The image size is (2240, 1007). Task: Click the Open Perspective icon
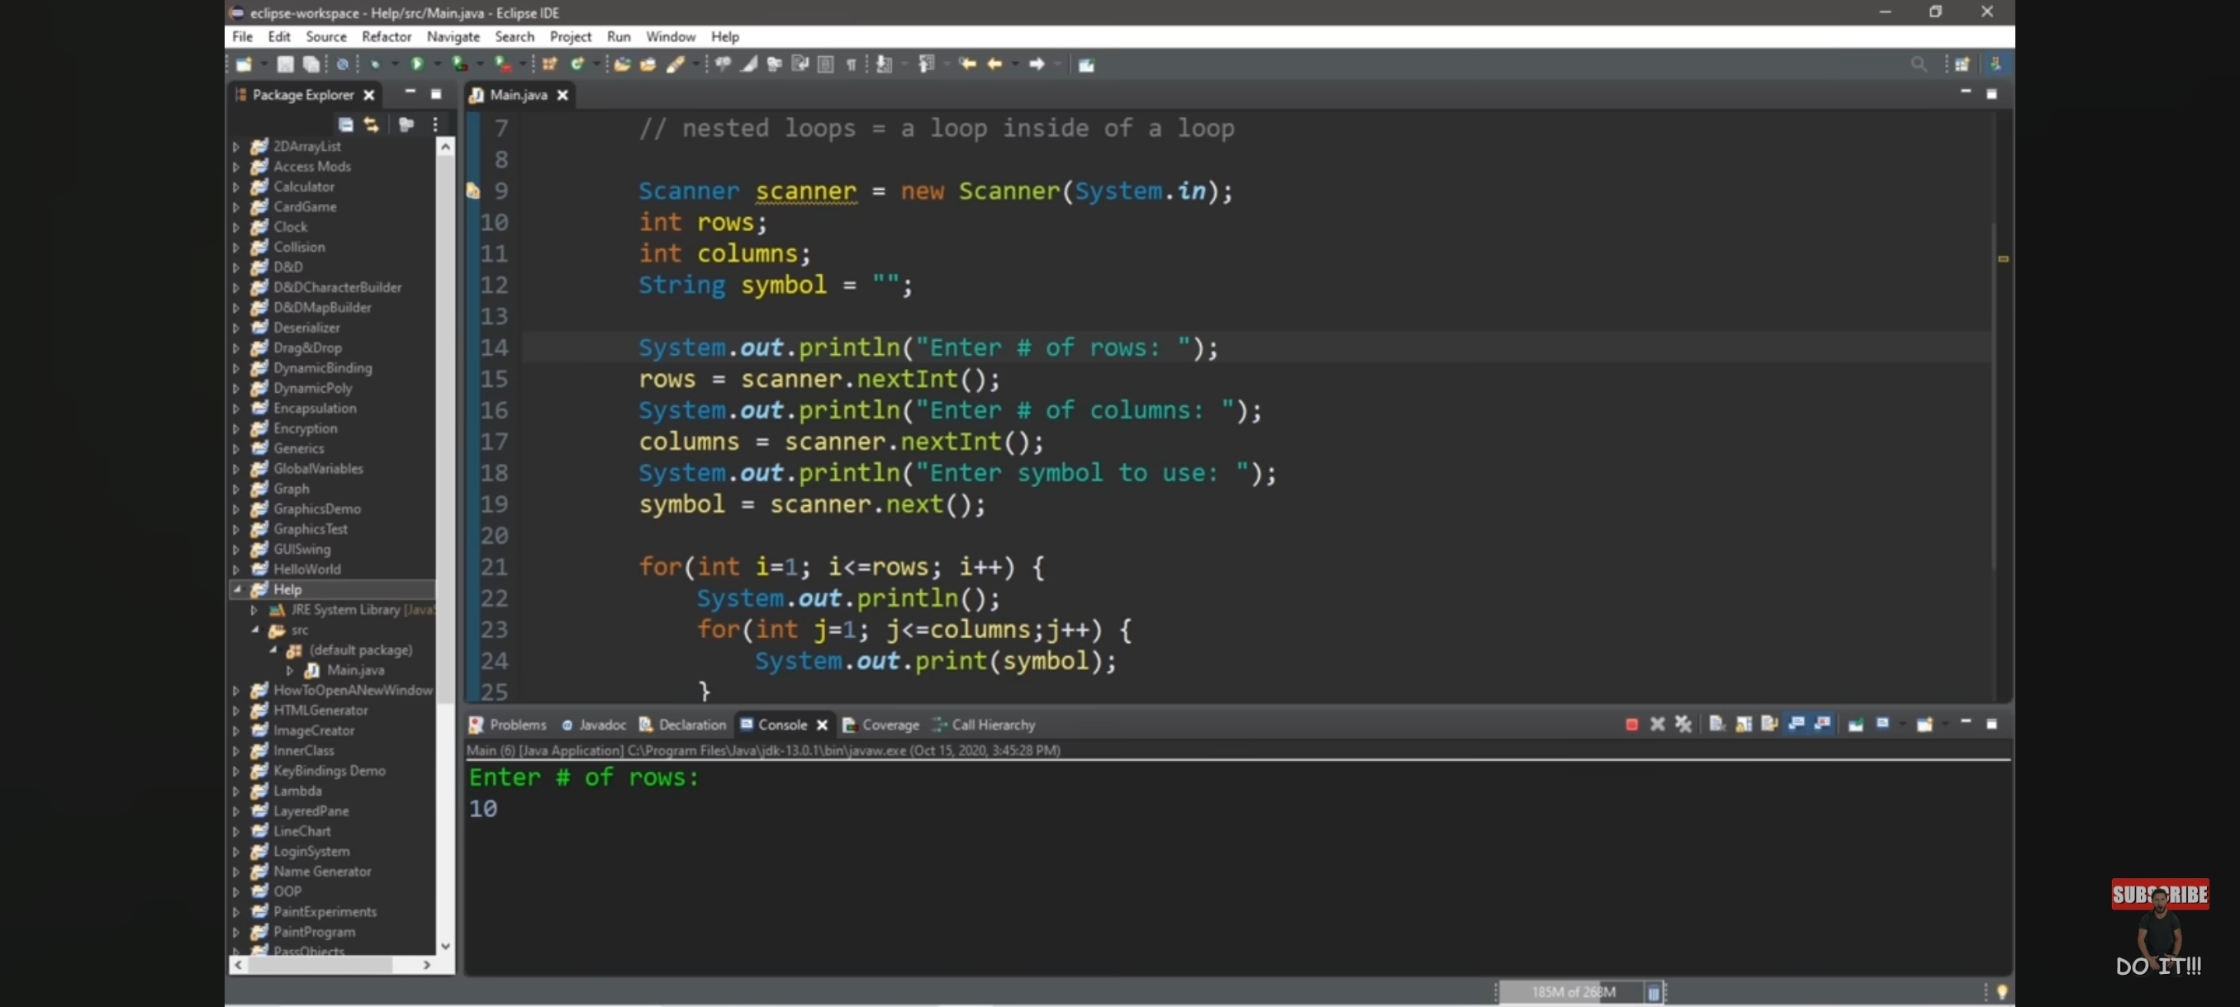click(1962, 64)
